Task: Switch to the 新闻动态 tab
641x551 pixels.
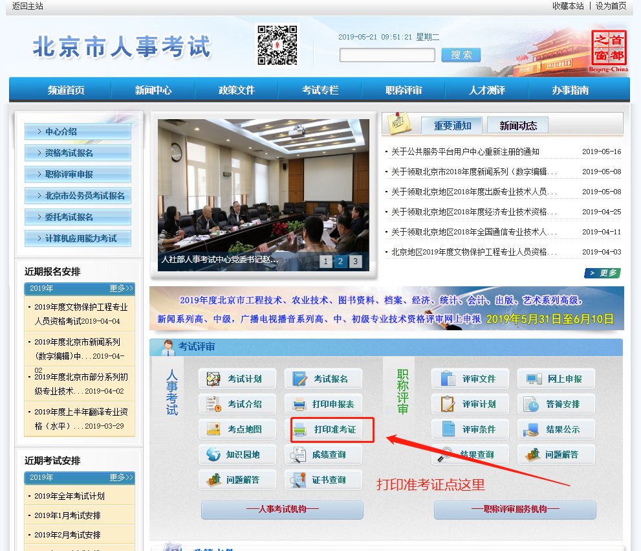Action: pyautogui.click(x=518, y=126)
